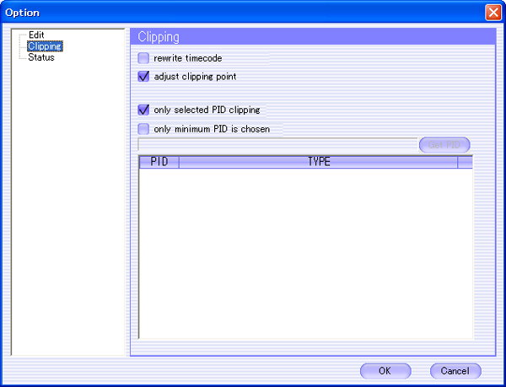Click the TYPE column header
506x387 pixels.
coord(318,162)
